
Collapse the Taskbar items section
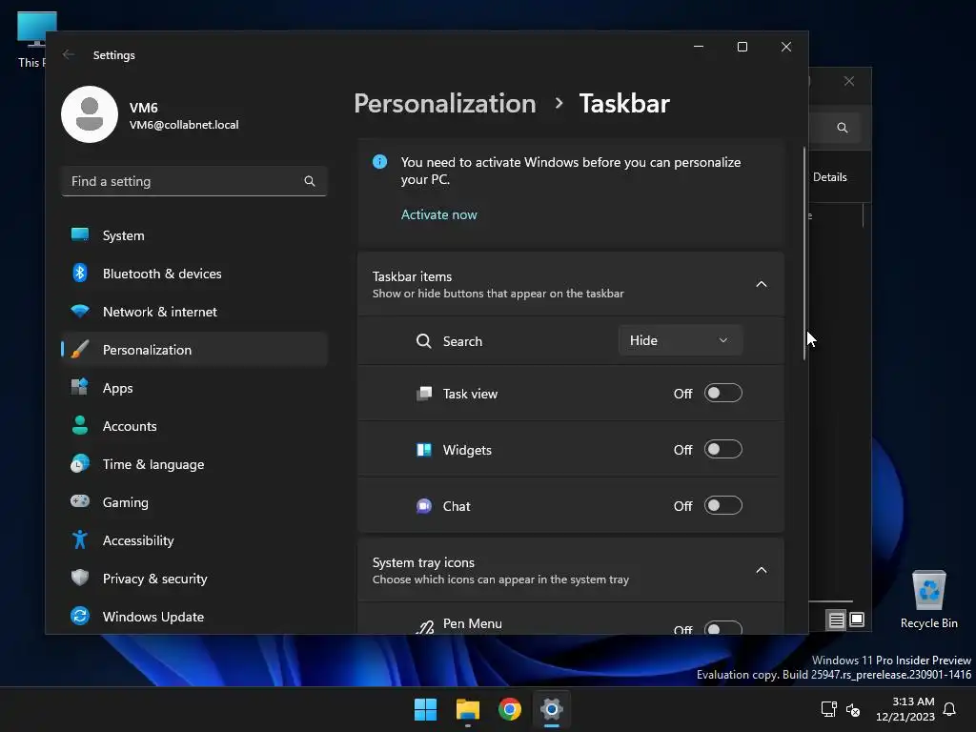762,284
